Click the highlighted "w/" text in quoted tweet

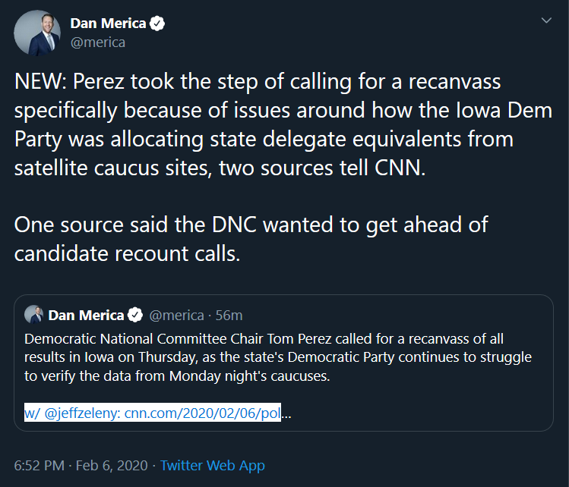click(x=32, y=414)
